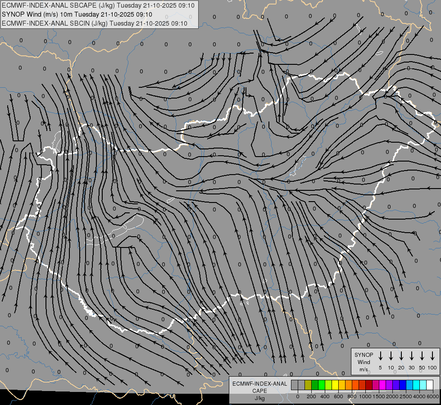Pick the dark maroon CAPE legend swatch
Screen dimensions: 441x405
pyautogui.click(x=369, y=385)
